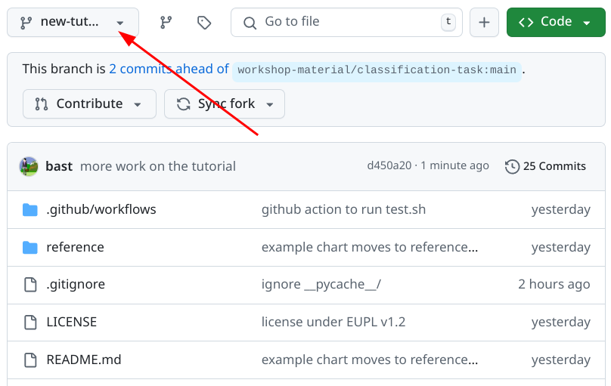Open the Sync fork dropdown
This screenshot has height=386, width=611.
pyautogui.click(x=225, y=104)
